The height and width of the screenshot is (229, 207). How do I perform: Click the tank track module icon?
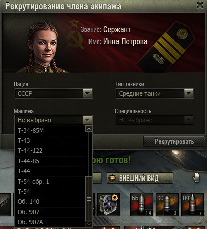[x=5, y=205]
